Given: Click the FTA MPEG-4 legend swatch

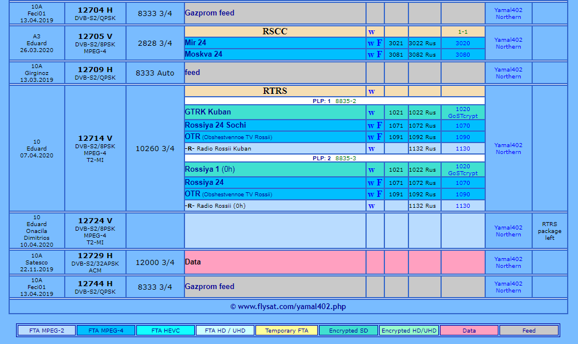Looking at the screenshot, I should coord(106,330).
